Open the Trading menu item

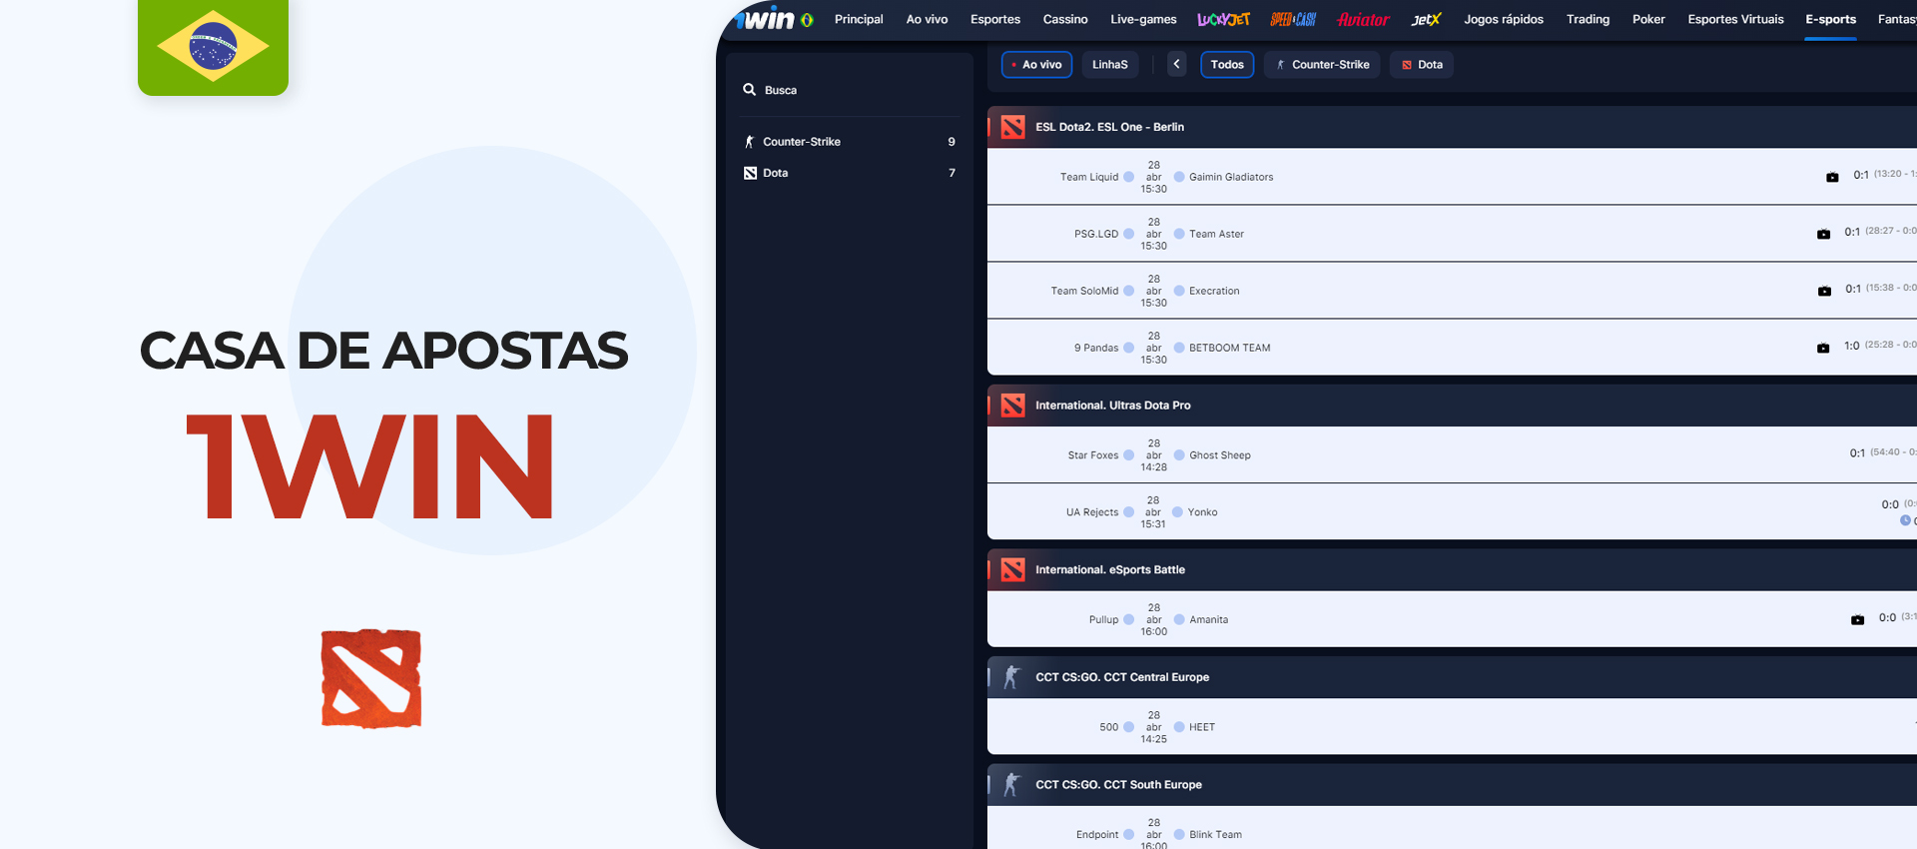point(1588,19)
